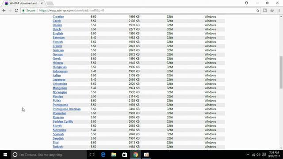Open Windows Start menu

coord(5,155)
